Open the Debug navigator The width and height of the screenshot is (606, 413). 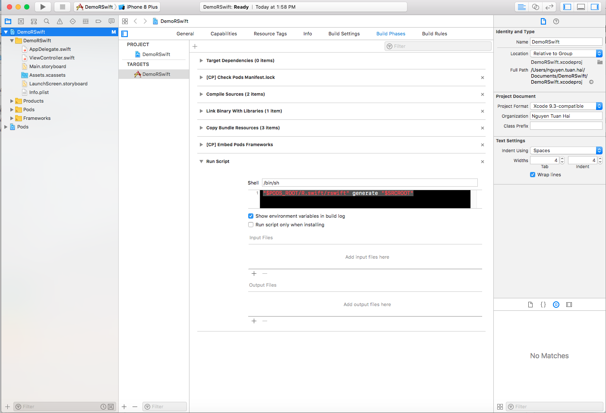click(x=85, y=21)
